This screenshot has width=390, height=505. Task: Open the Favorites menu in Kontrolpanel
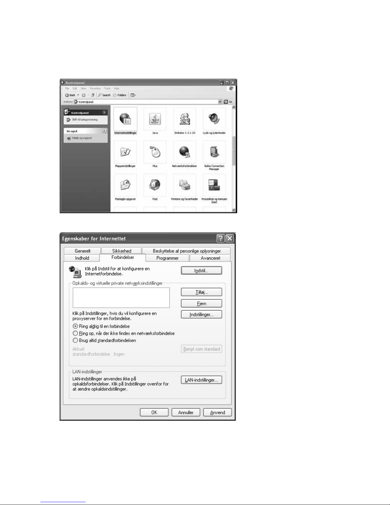(95, 89)
